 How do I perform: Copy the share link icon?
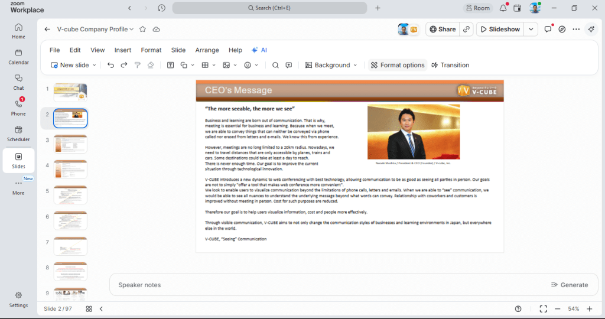(467, 30)
